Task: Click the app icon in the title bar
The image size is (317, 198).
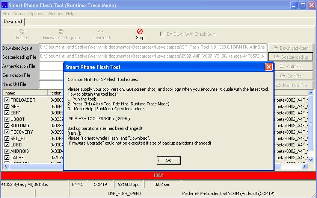Action: pyautogui.click(x=5, y=5)
